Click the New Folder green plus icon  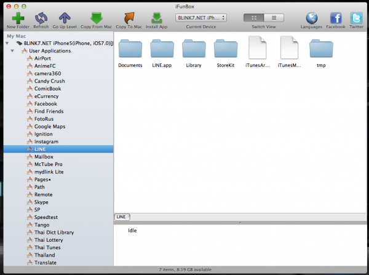click(18, 18)
